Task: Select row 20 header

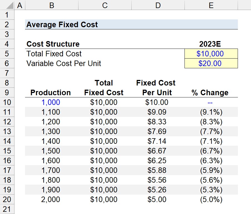Action: [7, 199]
